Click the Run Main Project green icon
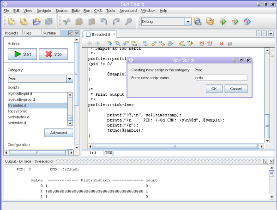The width and height of the screenshot is (277, 210). [223, 22]
